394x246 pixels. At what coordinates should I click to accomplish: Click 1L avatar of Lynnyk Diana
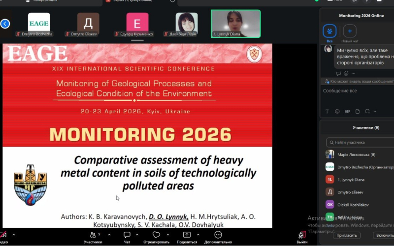(329, 180)
